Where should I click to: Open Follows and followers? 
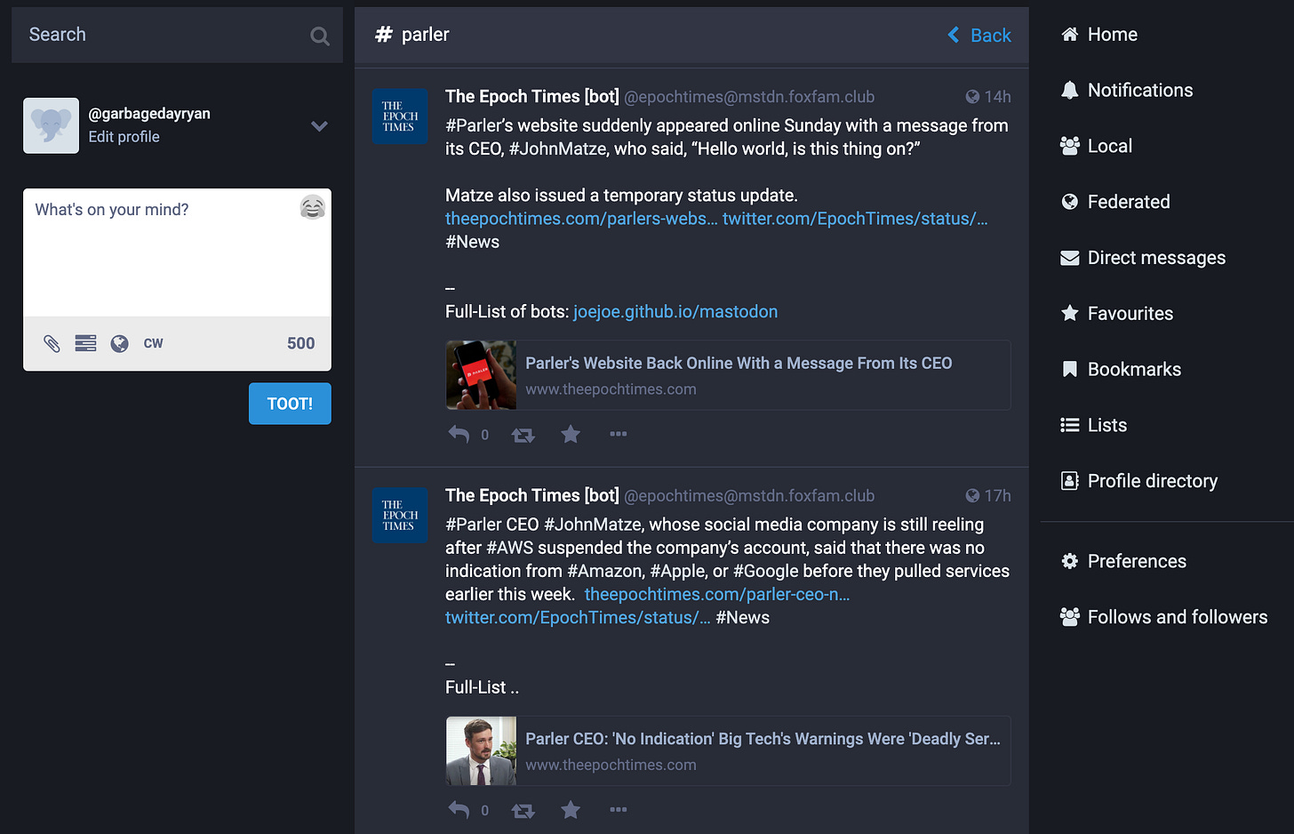(x=1163, y=617)
